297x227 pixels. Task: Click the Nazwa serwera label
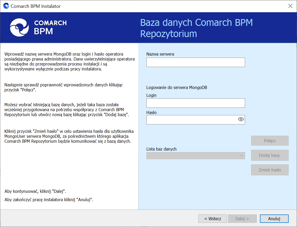(160, 54)
